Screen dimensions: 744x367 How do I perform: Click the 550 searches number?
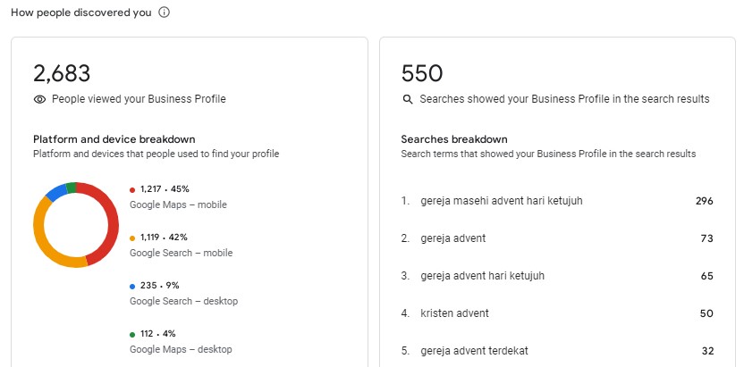(422, 73)
